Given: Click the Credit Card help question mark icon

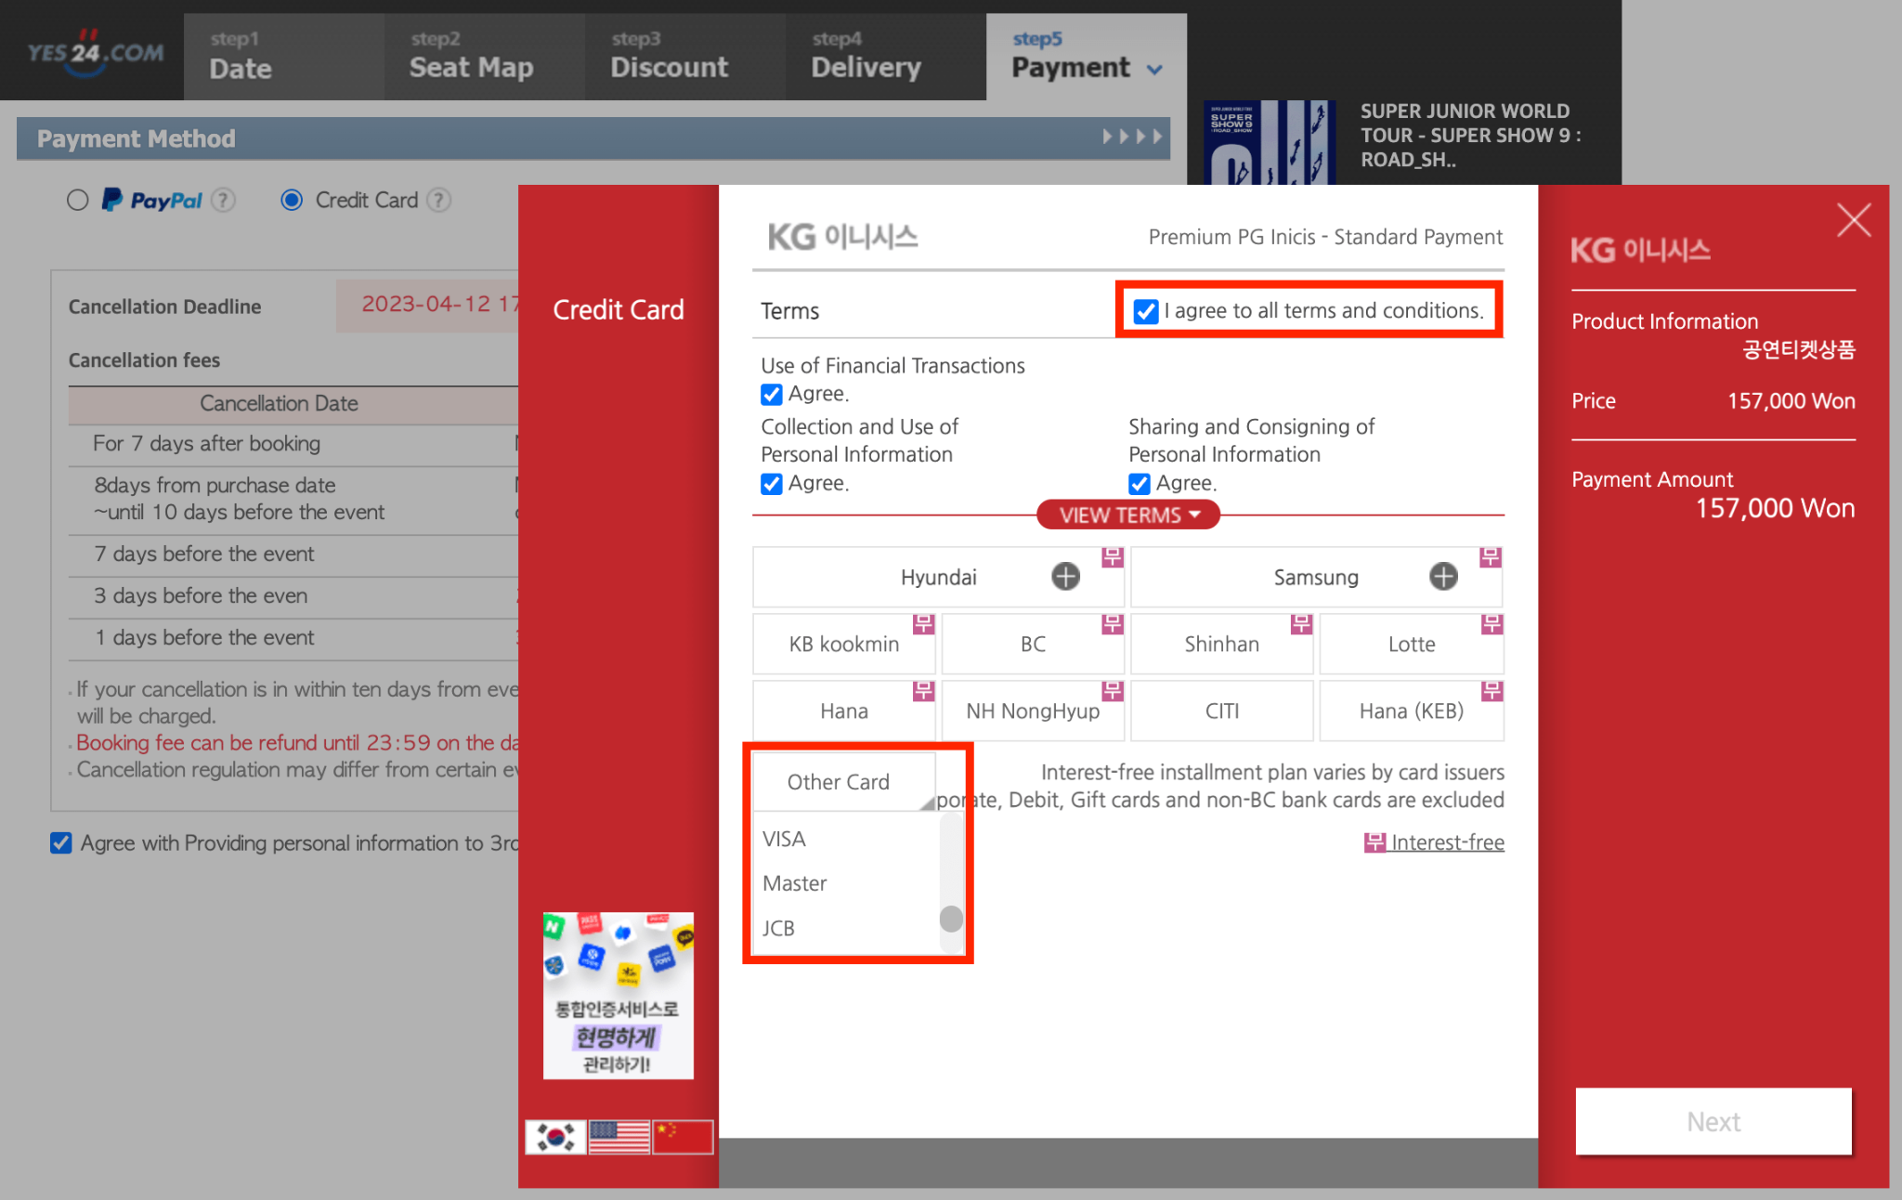Looking at the screenshot, I should pos(439,200).
